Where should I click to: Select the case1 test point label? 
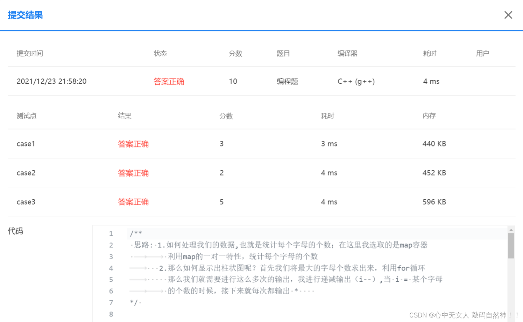[26, 144]
